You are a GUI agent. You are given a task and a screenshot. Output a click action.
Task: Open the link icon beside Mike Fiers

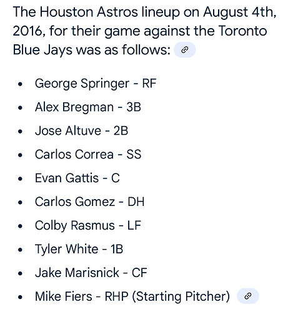[x=248, y=296]
